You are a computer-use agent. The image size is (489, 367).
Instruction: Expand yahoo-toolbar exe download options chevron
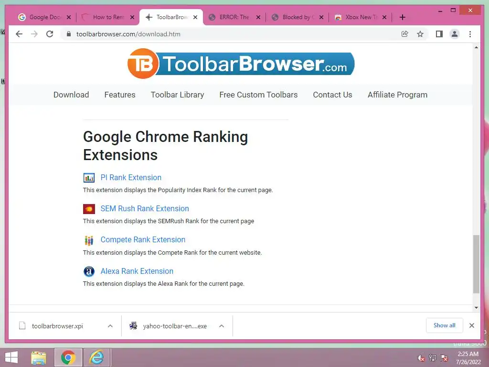(222, 326)
